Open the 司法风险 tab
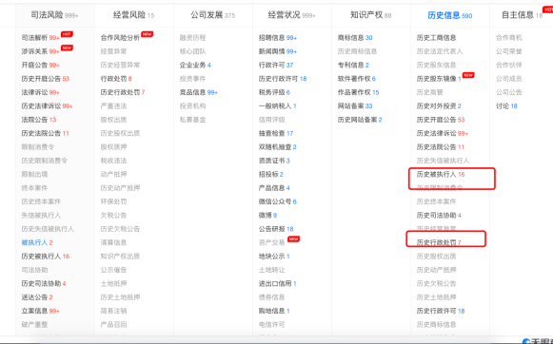This screenshot has width=553, height=344. [54, 15]
